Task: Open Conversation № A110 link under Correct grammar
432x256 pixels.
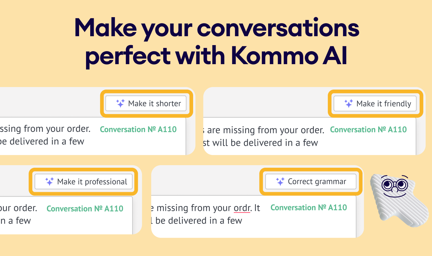Action: tap(309, 208)
